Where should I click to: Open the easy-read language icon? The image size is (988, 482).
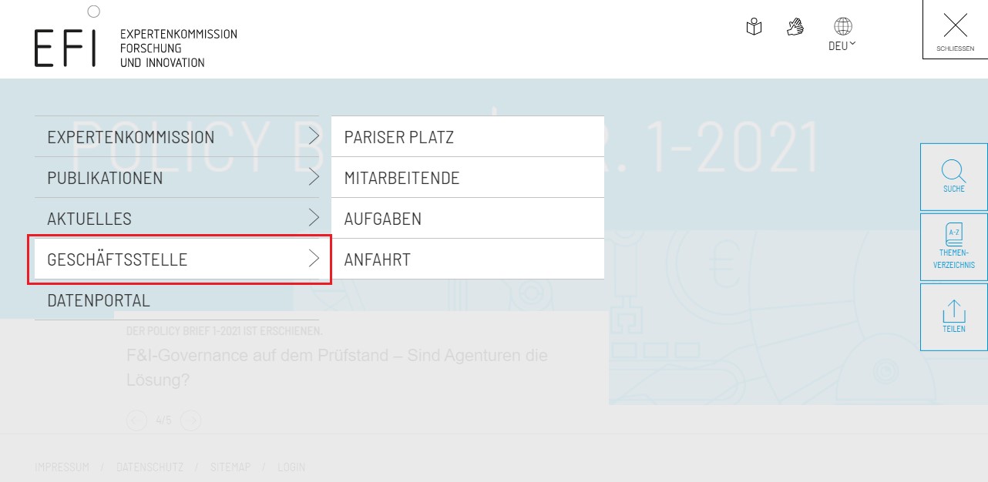coord(754,28)
